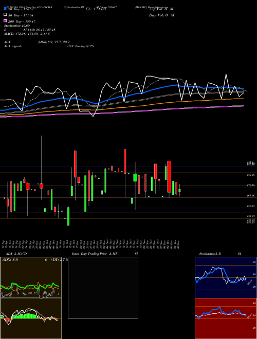257x339 pixels.
Task: Click the 'Intra Day Trading Price & MR' title
Action: coord(95,254)
